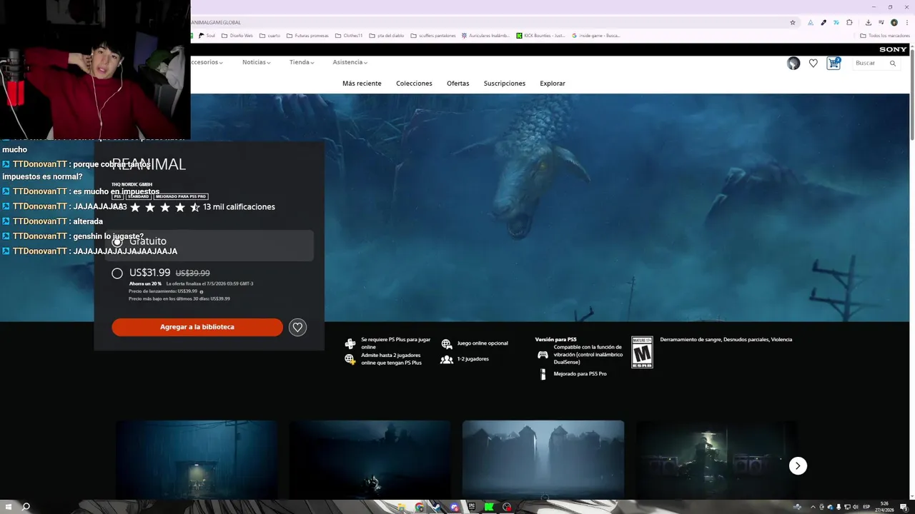Open the KICK Bounties bookmark
This screenshot has height=514, width=915.
pos(540,35)
